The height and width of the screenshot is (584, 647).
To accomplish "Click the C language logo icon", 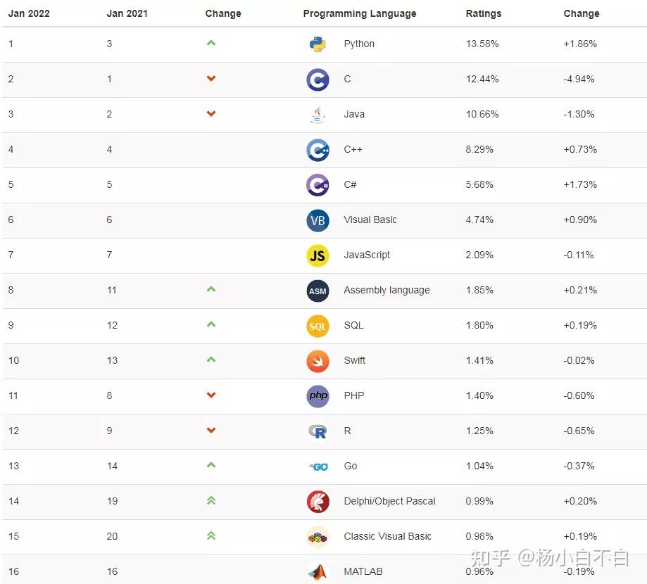I will coord(318,80).
